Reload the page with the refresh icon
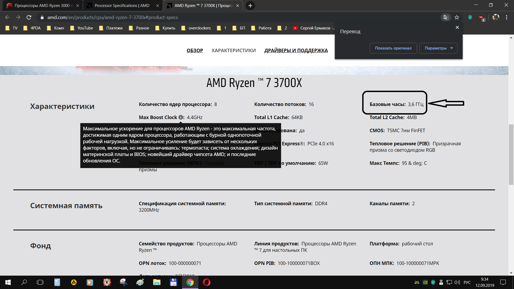The image size is (514, 289). [x=29, y=17]
